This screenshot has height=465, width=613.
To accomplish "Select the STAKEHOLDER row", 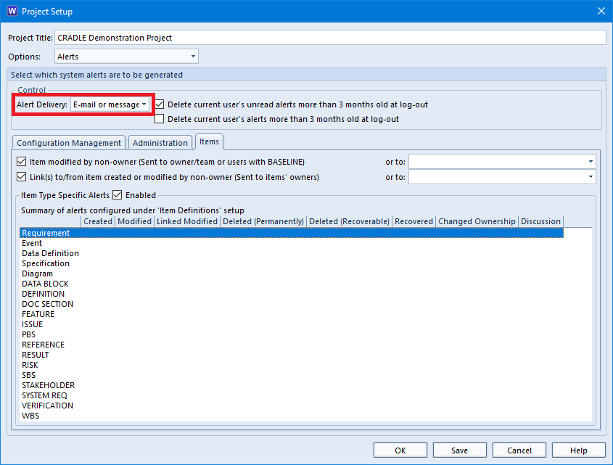I will coord(292,385).
